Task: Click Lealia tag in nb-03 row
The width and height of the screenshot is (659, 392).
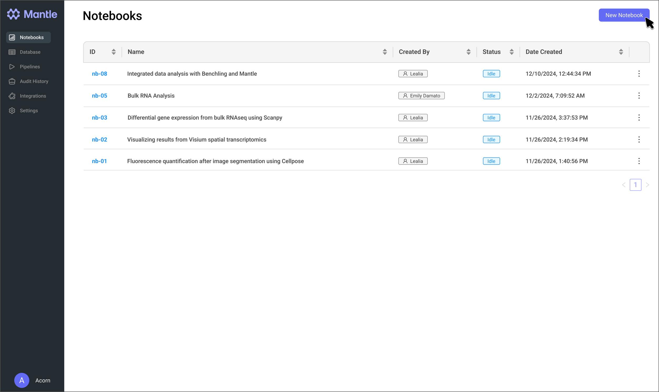Action: (x=413, y=118)
